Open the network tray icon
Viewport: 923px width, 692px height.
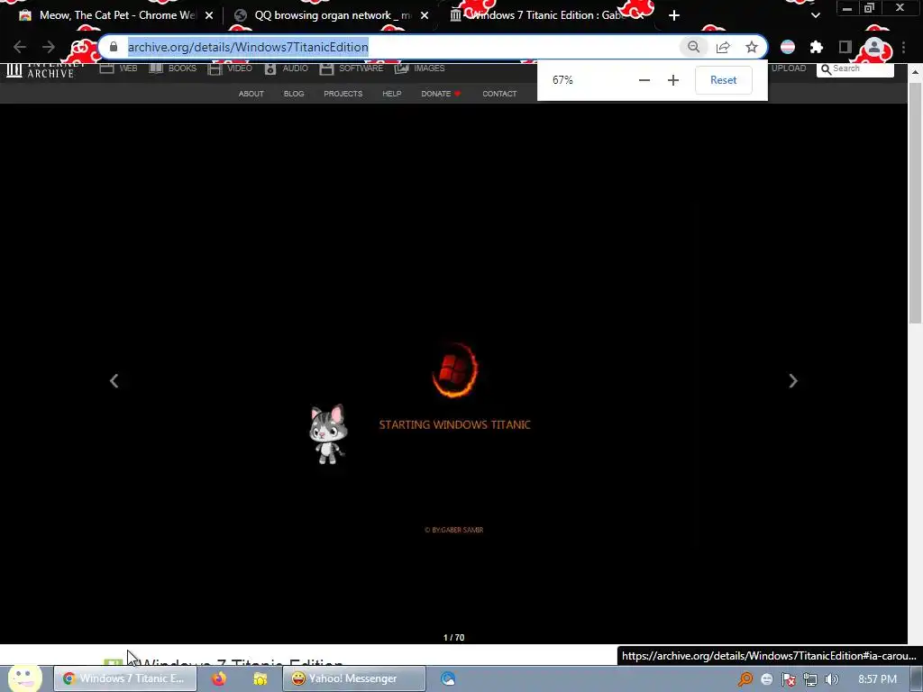[810, 679]
